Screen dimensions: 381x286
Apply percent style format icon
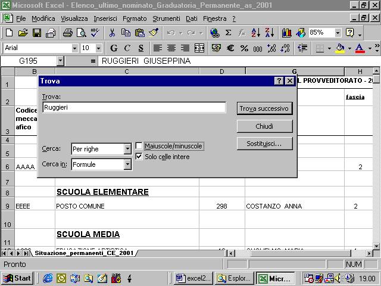tap(244, 48)
